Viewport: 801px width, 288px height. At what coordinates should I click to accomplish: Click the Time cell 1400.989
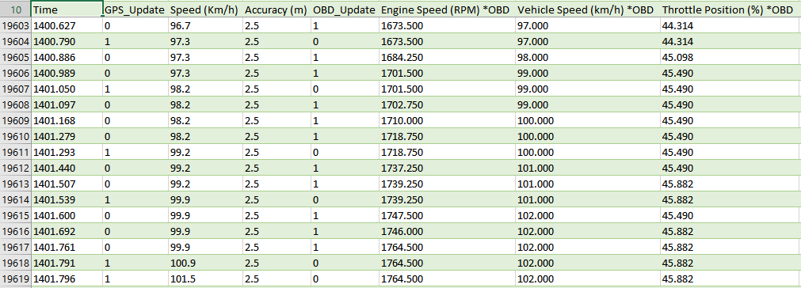[67, 74]
